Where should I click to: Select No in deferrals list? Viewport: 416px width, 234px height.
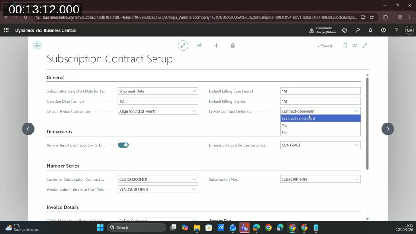320,133
